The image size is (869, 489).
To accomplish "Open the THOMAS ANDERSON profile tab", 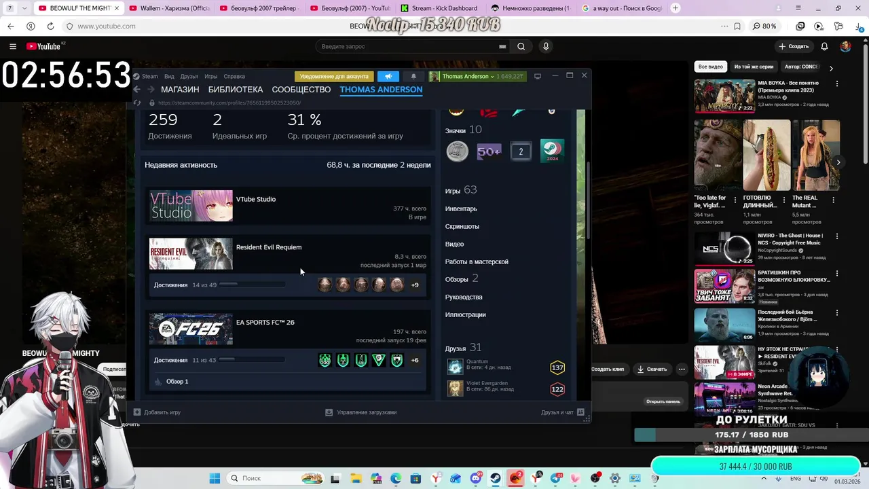I will pos(381,90).
